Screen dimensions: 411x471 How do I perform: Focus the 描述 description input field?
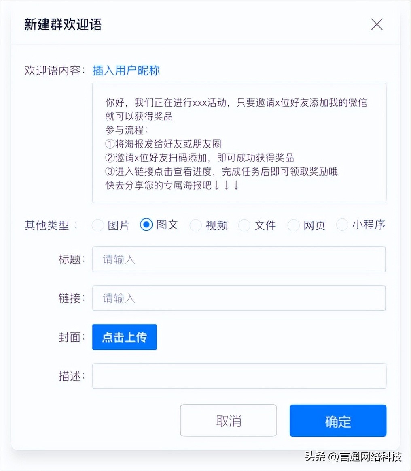click(x=239, y=376)
